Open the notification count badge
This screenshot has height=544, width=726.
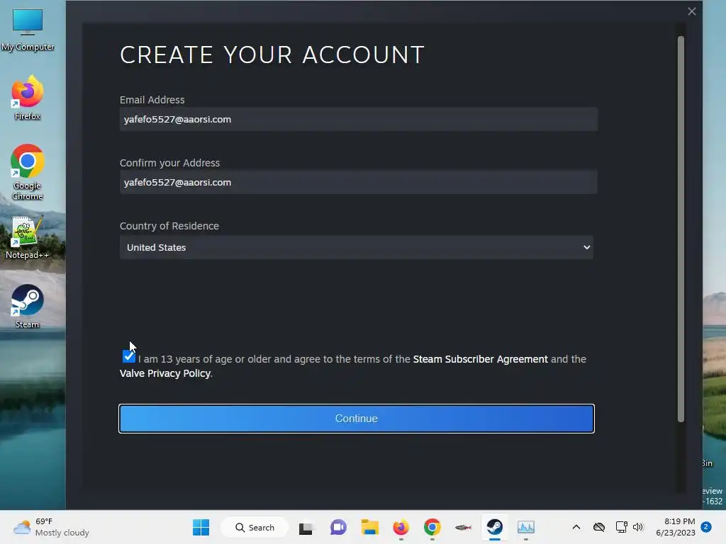pos(706,527)
